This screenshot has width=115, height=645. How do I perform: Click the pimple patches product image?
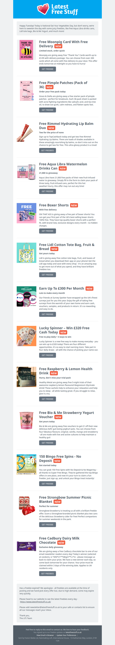[26, 91]
